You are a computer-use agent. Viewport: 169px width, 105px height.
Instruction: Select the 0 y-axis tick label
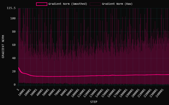[15, 85]
